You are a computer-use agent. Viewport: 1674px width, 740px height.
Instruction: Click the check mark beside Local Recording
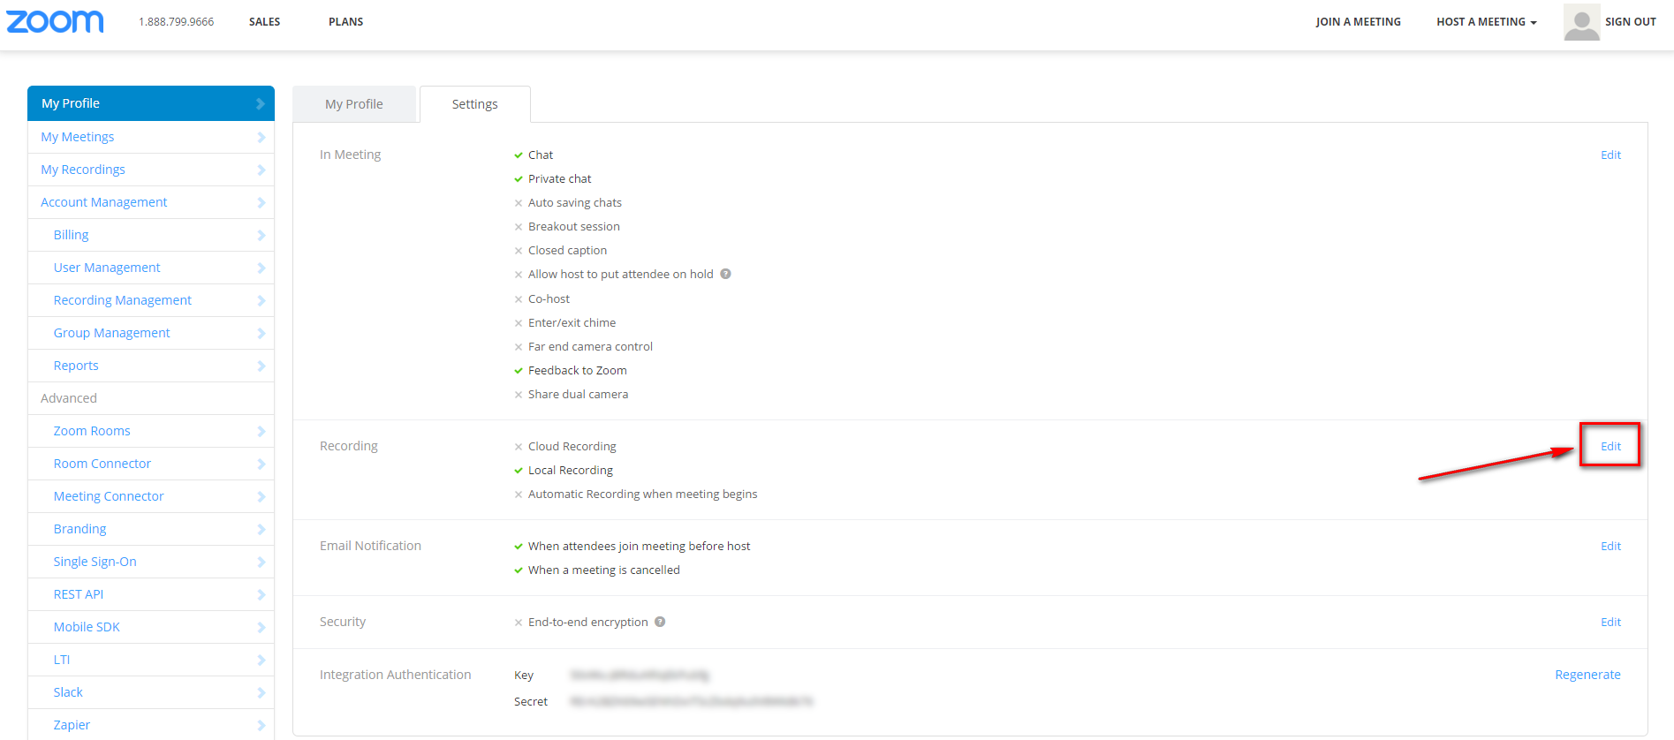[519, 471]
